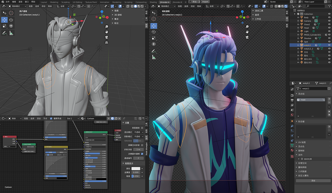The image size is (332, 193).
Task: Open the blend mode dropdown (混合模式)
Action: pyautogui.click(x=139, y=132)
